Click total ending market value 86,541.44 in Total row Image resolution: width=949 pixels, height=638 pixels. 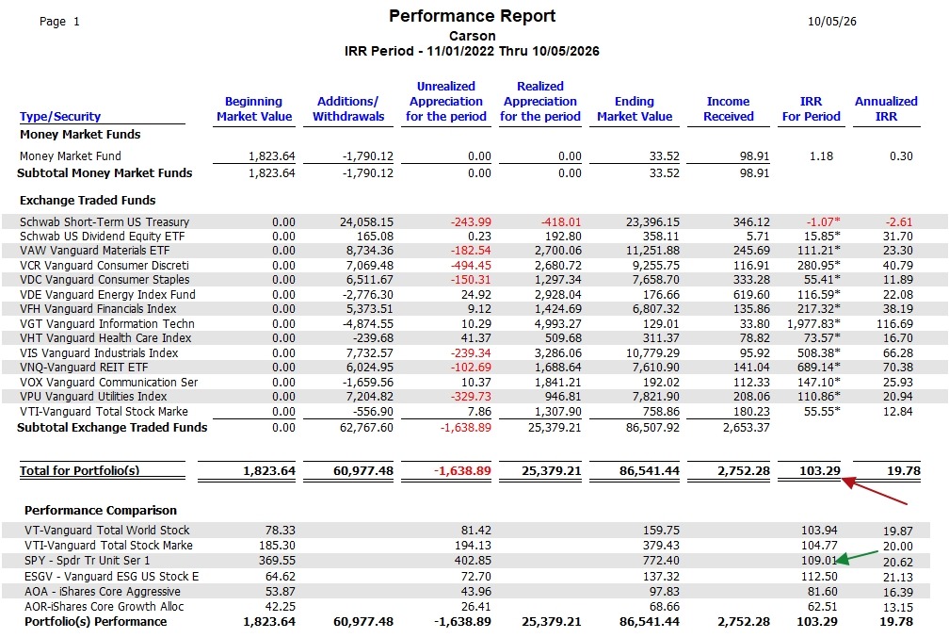(x=650, y=470)
